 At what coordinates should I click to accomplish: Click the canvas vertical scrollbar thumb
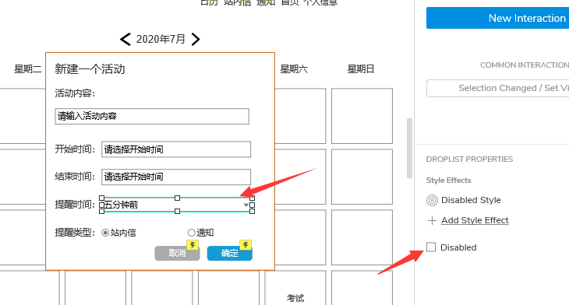pos(409,148)
